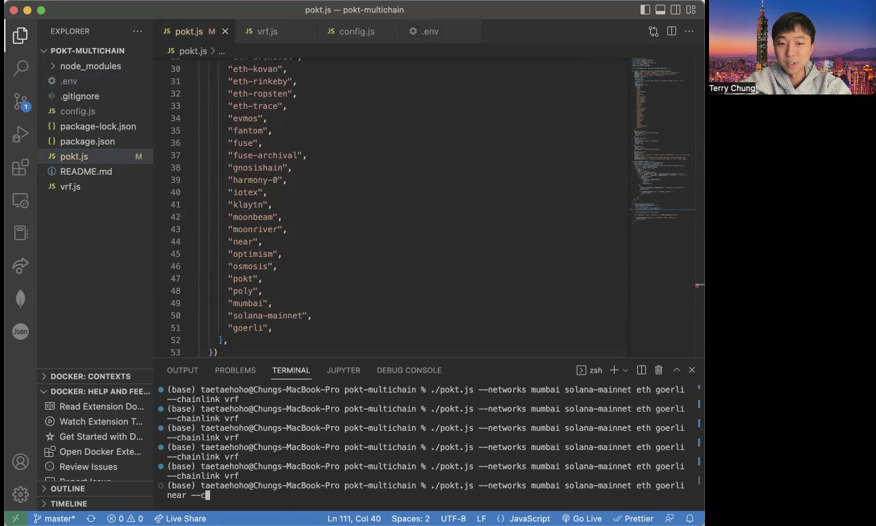Switch branch via master* in status bar

[x=54, y=518]
